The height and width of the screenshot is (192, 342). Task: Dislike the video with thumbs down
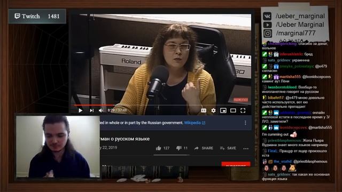178,148
